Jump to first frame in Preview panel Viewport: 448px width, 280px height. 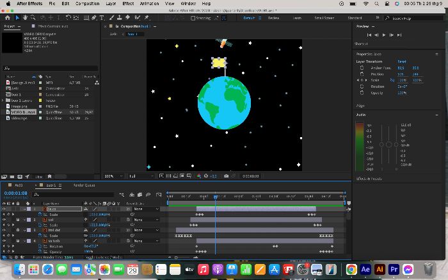(369, 35)
